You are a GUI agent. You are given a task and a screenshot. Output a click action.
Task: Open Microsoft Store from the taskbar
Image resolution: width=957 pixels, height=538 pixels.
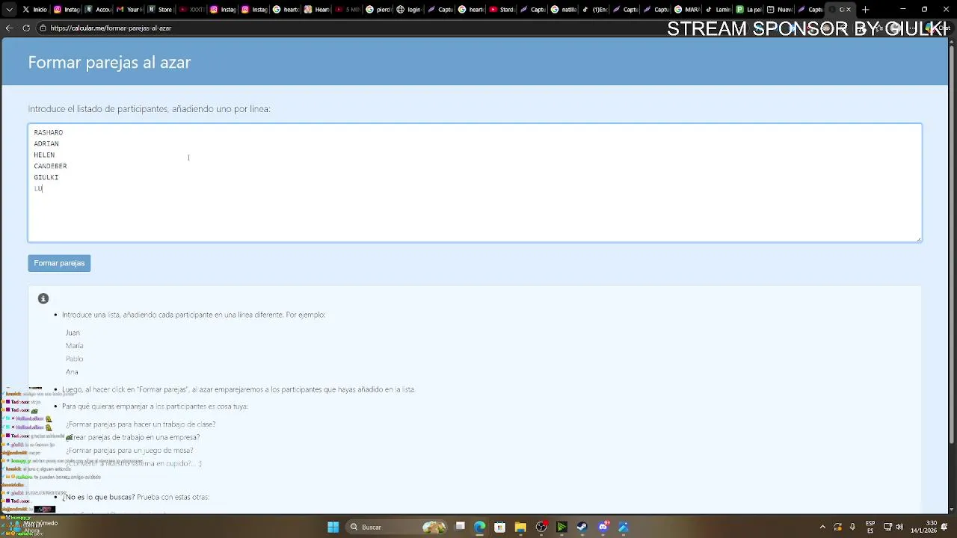(499, 527)
